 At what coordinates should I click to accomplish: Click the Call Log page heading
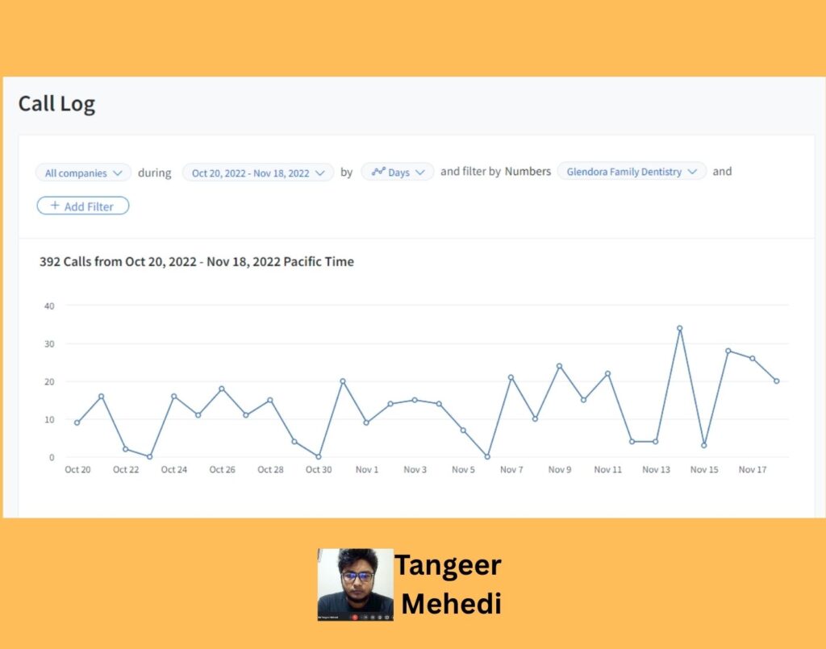tap(57, 104)
